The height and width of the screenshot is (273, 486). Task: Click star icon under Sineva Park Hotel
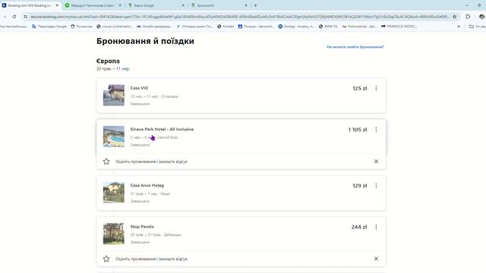point(106,162)
